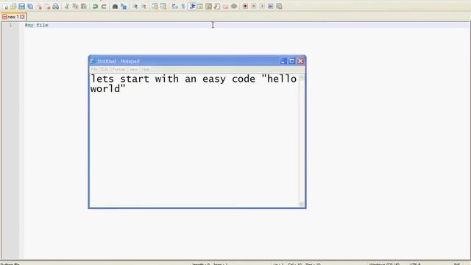Click the Close document toolbar icon
Screen dimensions: 471x265
pyautogui.click(x=39, y=7)
